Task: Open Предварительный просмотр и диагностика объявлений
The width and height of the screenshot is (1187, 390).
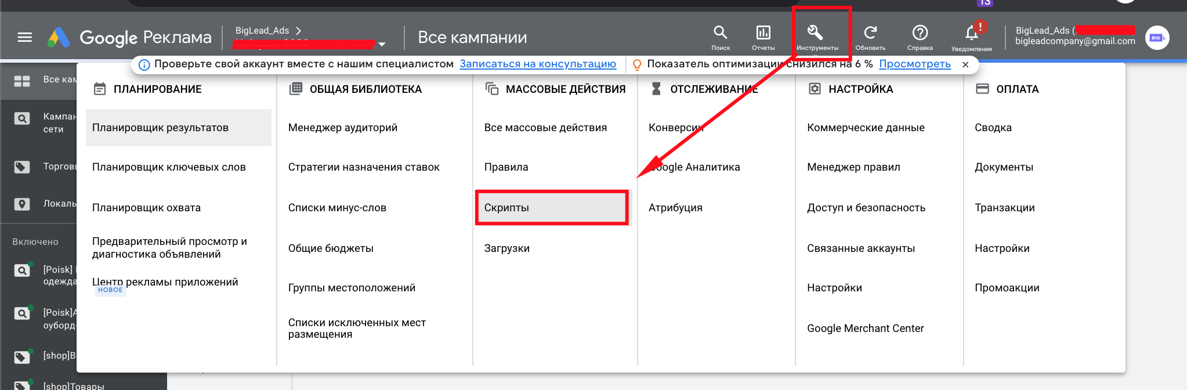Action: [x=169, y=248]
